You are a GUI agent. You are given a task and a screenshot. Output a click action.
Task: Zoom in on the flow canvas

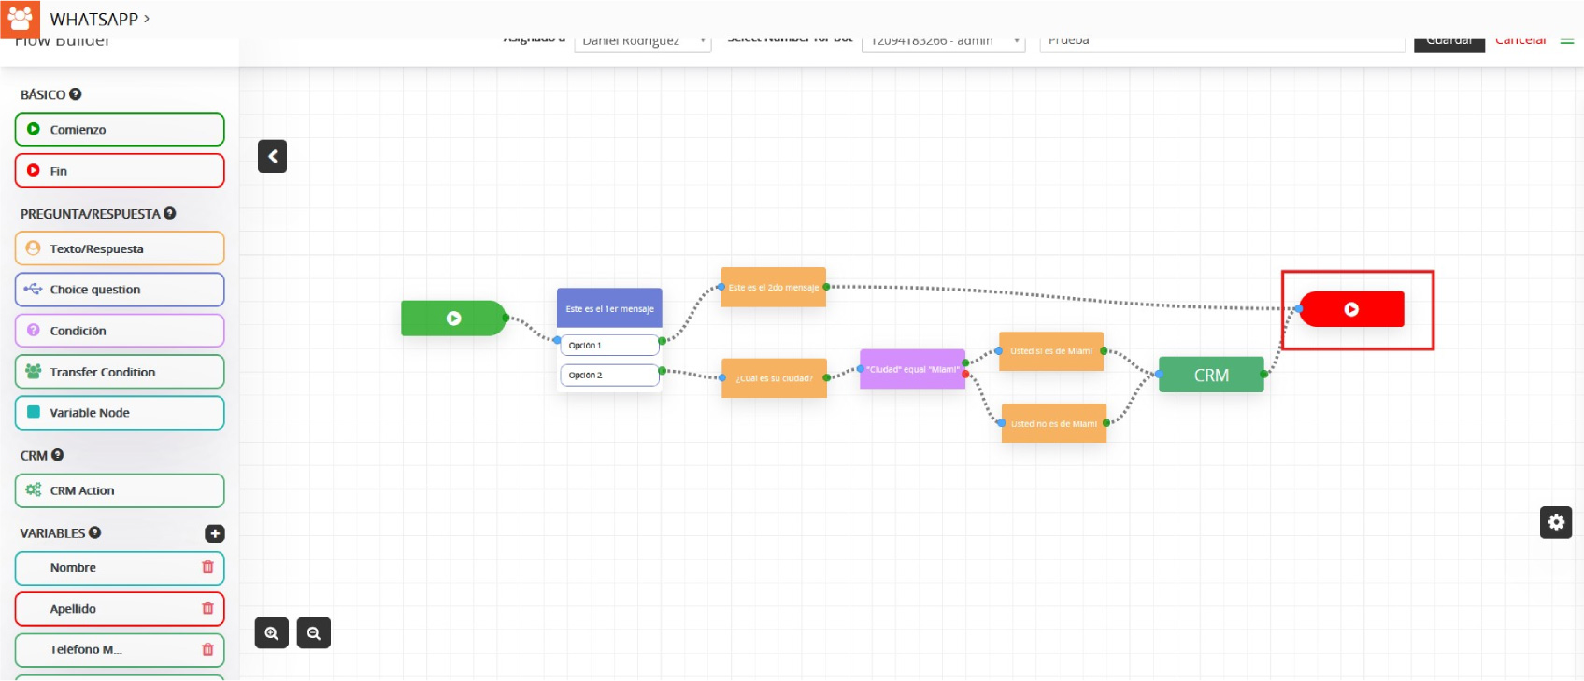point(271,633)
